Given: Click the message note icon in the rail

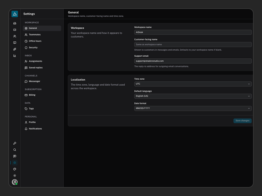Looking at the screenshot, I should [x=15, y=156].
